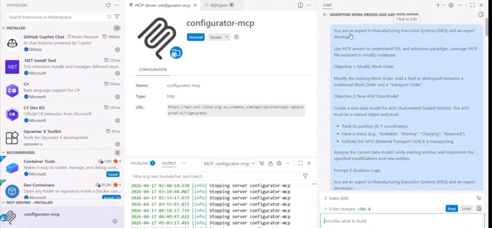
Task: Click the gear beside the Disable button
Action: coord(236,37)
